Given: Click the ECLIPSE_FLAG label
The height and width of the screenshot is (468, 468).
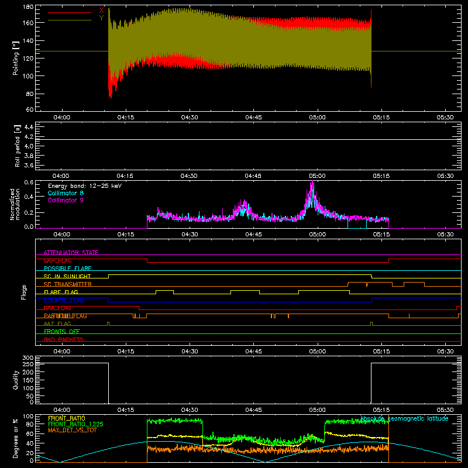Looking at the screenshot, I should 64,300.
